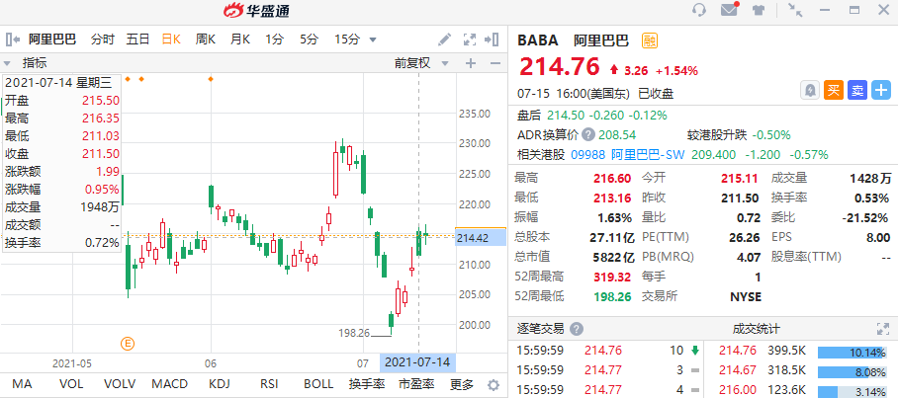Open the messages envelope icon
The width and height of the screenshot is (898, 398).
pyautogui.click(x=729, y=9)
